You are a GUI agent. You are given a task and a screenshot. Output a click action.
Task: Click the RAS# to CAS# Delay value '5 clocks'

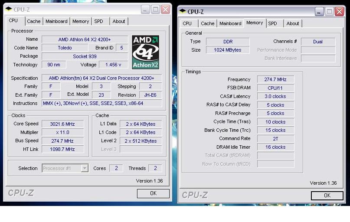tap(275, 105)
